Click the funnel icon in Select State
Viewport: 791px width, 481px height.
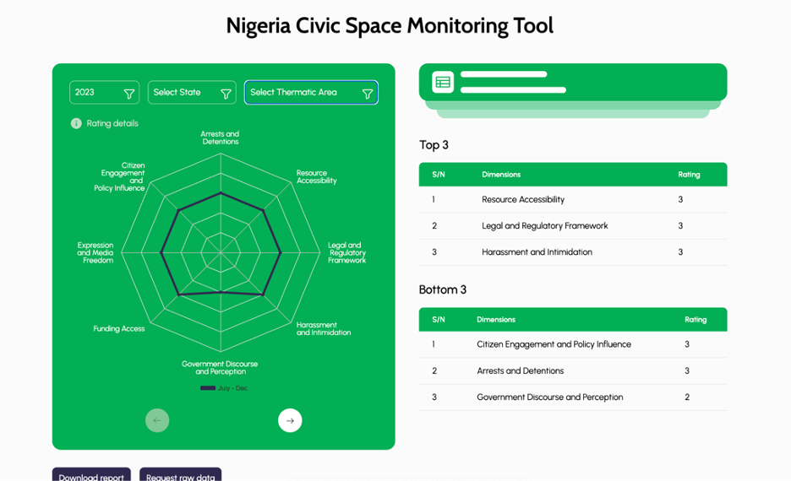point(226,94)
